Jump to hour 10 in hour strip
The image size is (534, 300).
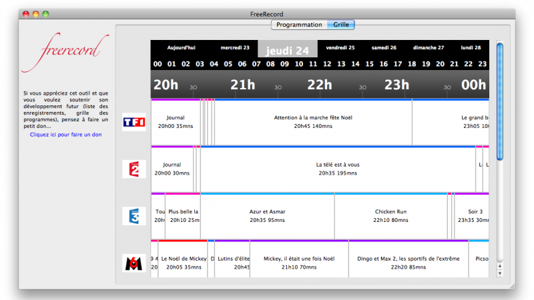(x=299, y=64)
